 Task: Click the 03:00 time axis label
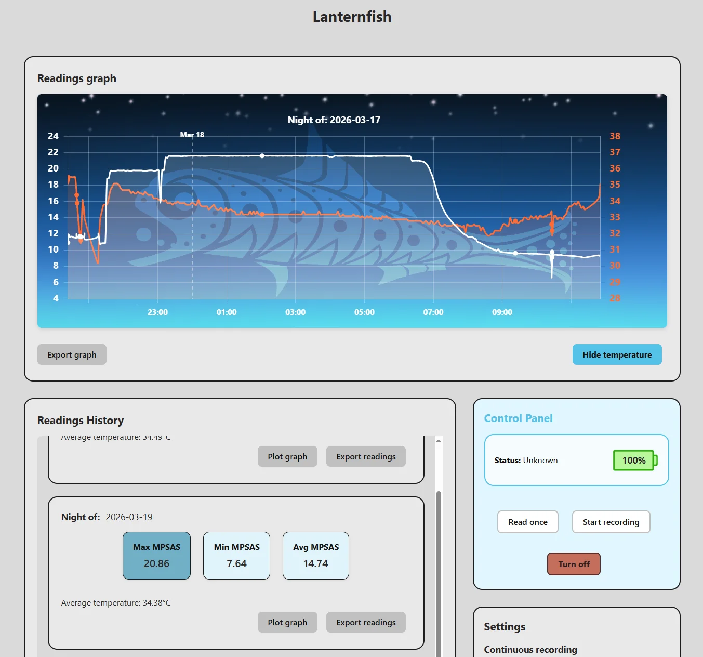point(295,312)
